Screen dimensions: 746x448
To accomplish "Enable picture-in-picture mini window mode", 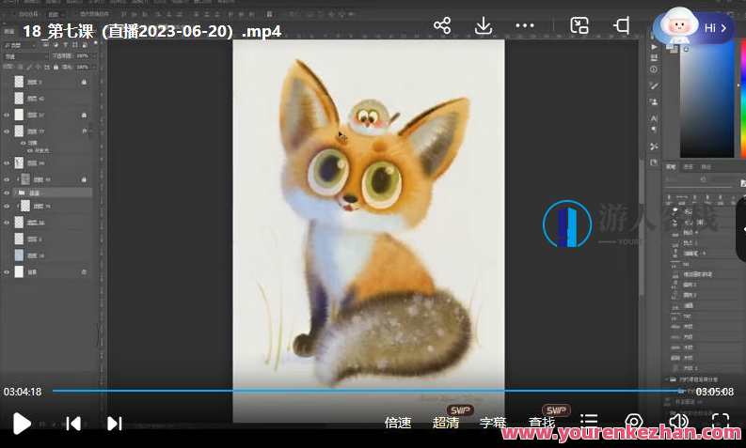I will point(579,26).
